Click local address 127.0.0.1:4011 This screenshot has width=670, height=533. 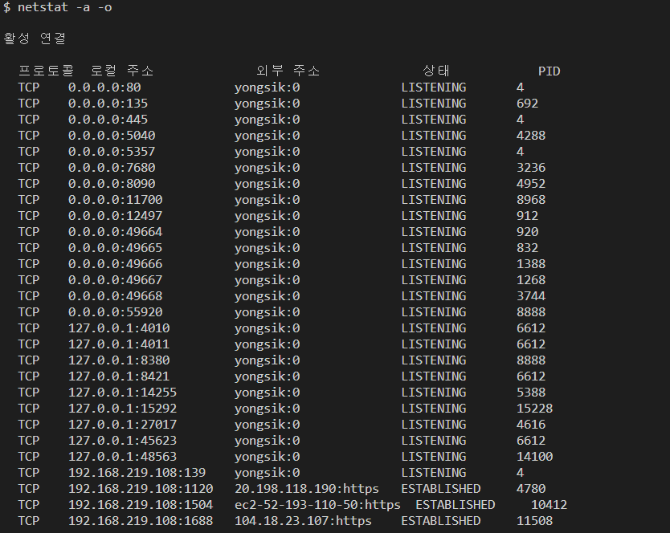click(x=119, y=344)
